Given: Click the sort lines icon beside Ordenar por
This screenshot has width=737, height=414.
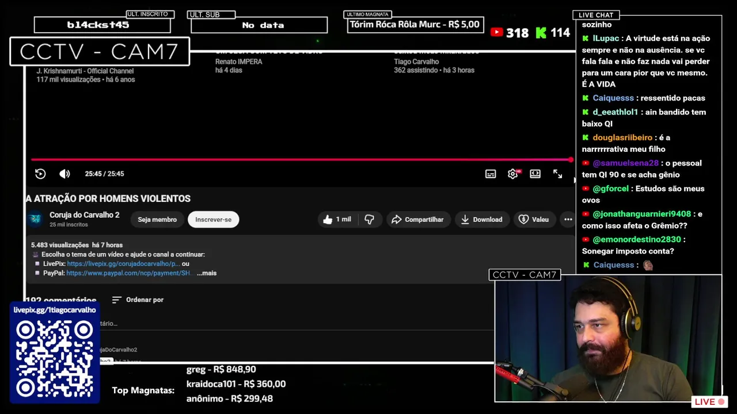Looking at the screenshot, I should click(x=116, y=300).
